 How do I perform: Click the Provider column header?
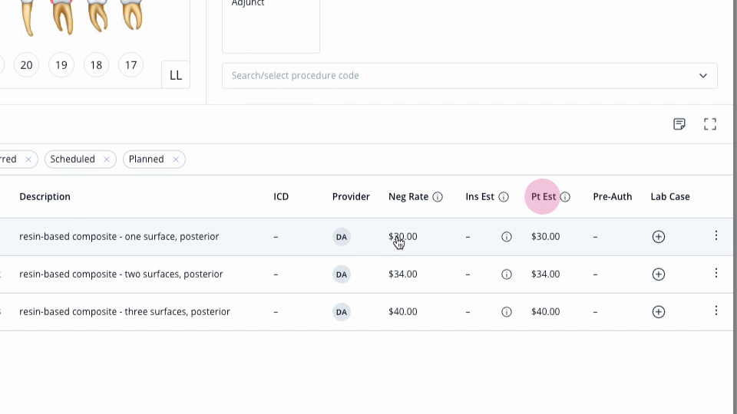(x=351, y=197)
